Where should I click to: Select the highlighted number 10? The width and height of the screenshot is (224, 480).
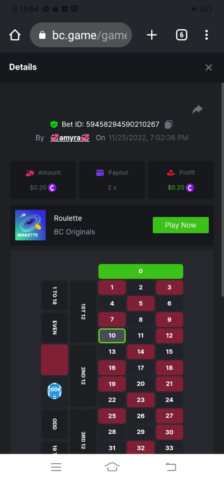coord(112,336)
